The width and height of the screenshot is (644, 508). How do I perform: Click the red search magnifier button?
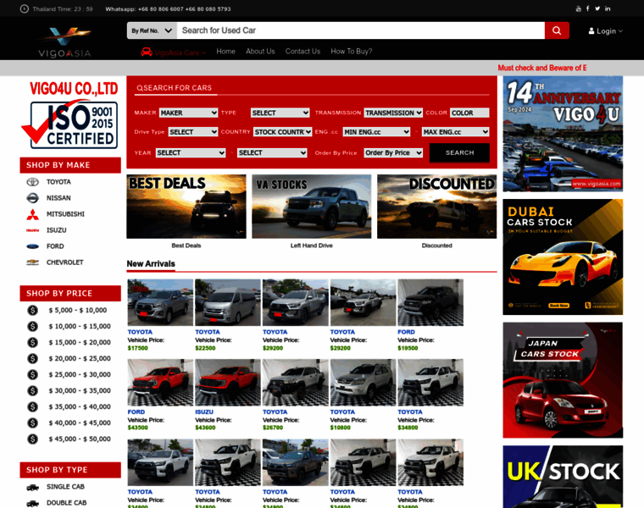(x=557, y=30)
